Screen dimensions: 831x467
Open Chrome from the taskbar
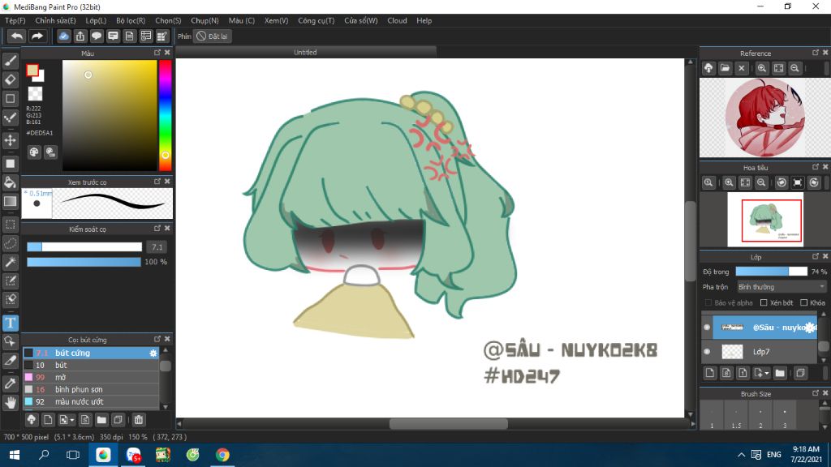[x=222, y=455]
